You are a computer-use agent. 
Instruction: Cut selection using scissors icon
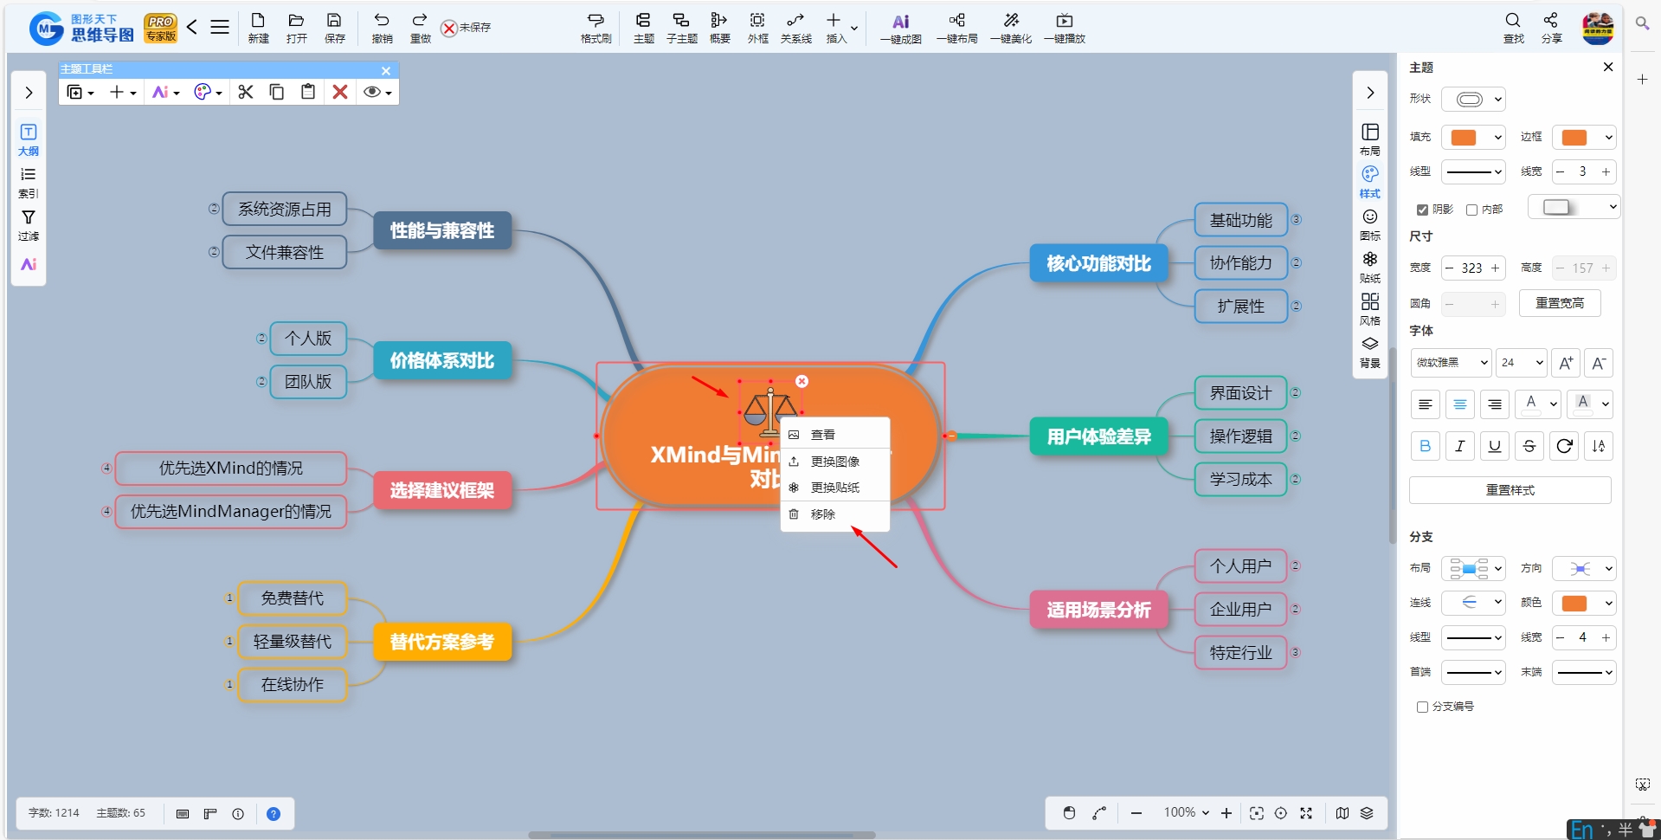click(x=246, y=92)
